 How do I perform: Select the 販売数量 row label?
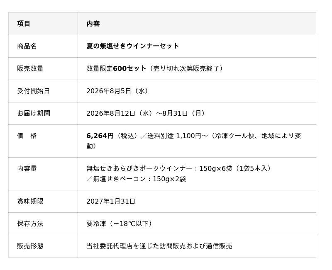(30, 68)
